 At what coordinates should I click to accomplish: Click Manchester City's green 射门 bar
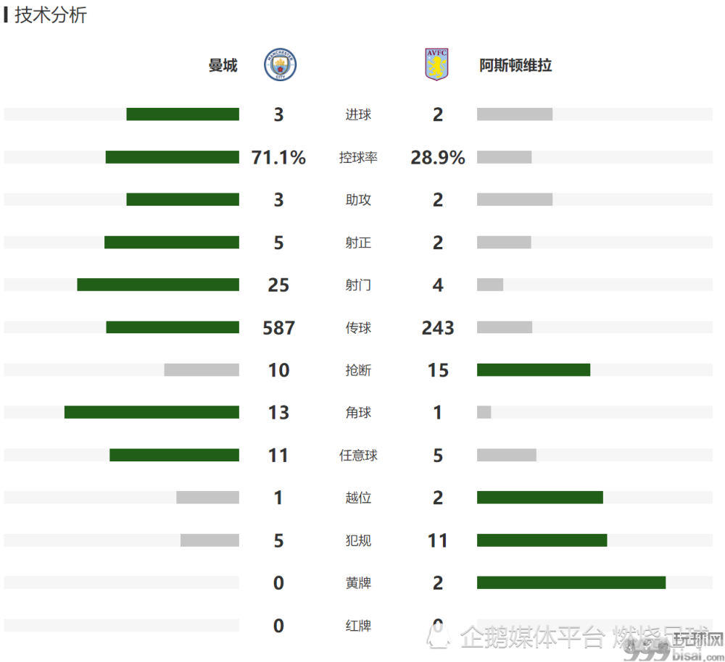point(158,285)
